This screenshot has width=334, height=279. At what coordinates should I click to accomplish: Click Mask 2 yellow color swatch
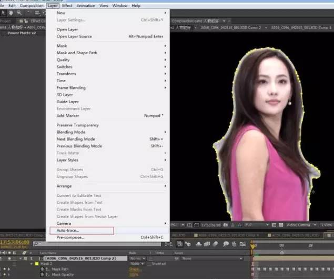coord(37,264)
